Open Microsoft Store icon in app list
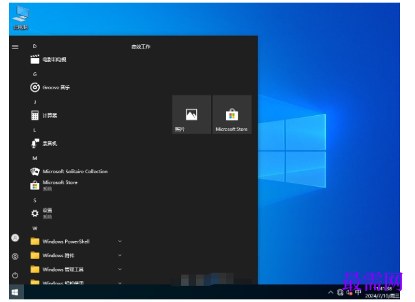This screenshot has width=415, height=302. click(x=35, y=185)
